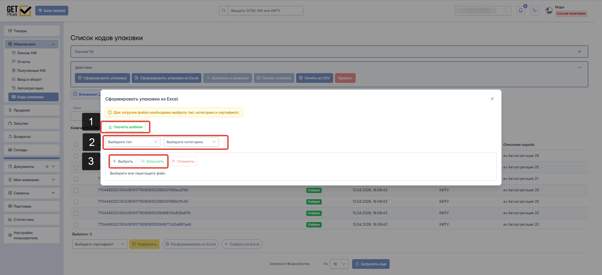Open the Возвраты section

coord(32,137)
